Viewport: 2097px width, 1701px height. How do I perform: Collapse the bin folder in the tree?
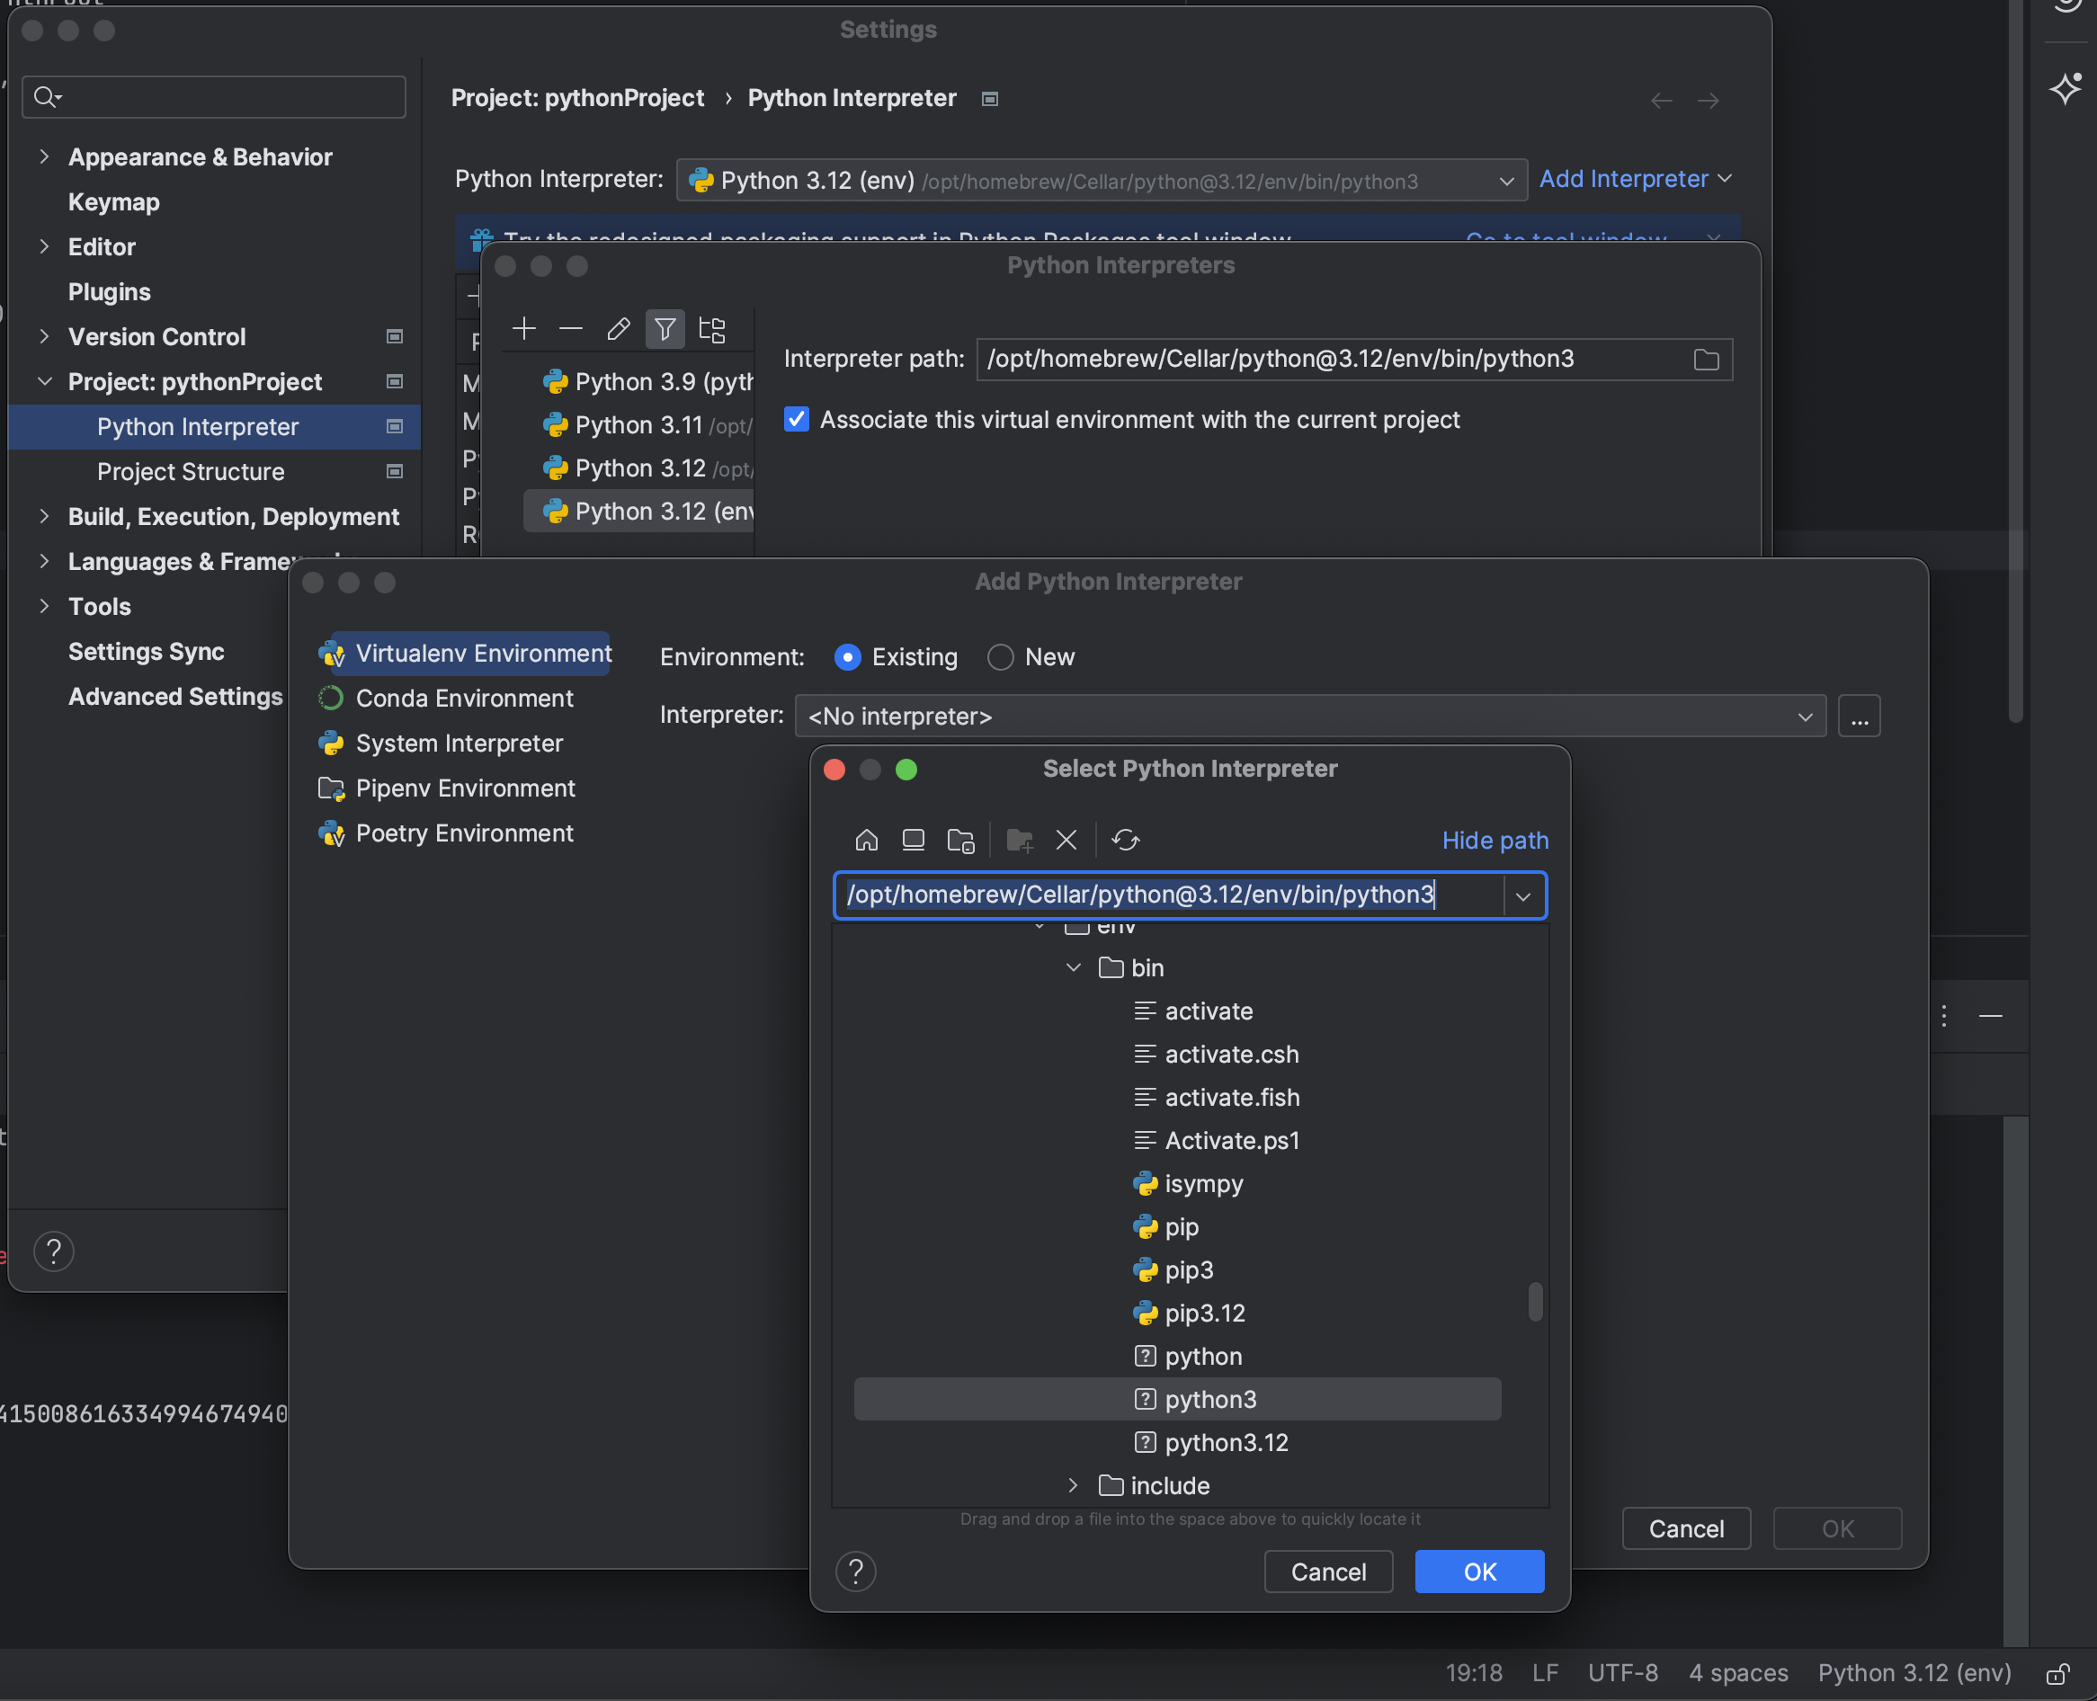pos(1073,968)
